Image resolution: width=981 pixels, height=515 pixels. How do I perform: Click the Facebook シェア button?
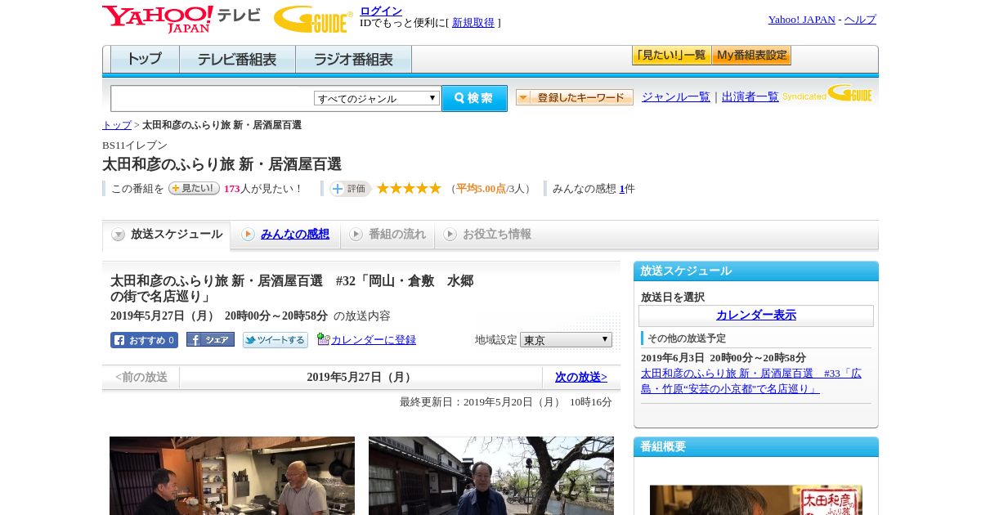210,339
